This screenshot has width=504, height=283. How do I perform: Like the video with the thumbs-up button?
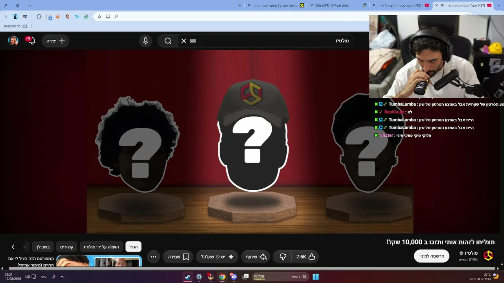point(306,257)
